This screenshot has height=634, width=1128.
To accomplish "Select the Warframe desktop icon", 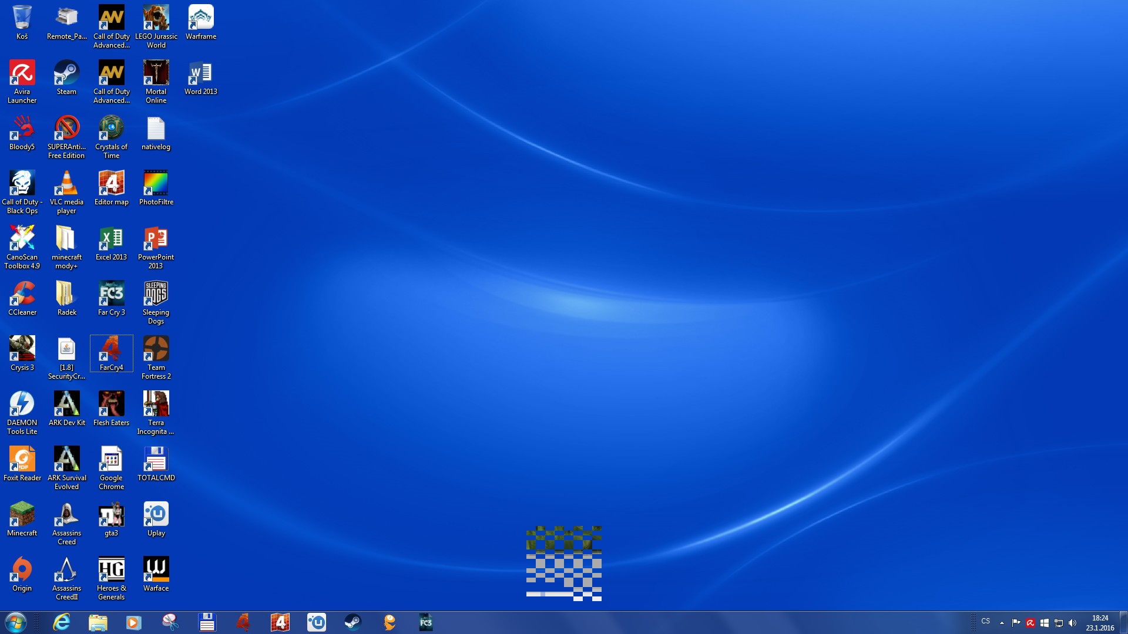I will point(200,19).
